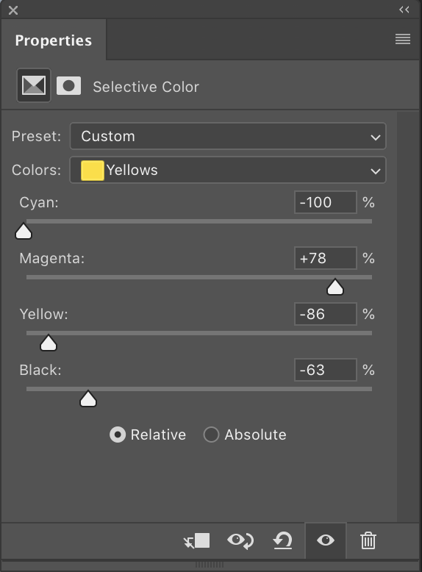Click the Black slider handle

click(x=88, y=398)
